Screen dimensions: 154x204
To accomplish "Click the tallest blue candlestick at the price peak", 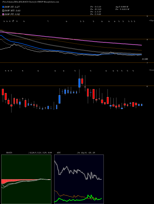I will 79,83.
